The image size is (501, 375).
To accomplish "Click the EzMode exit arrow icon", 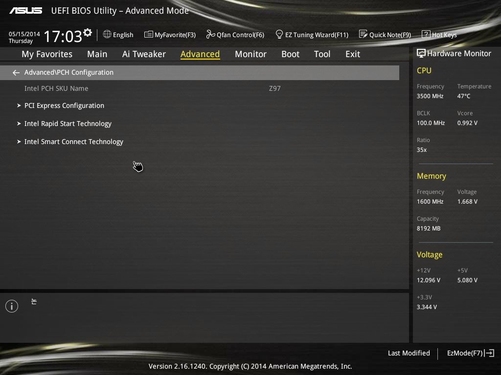I will pyautogui.click(x=489, y=353).
